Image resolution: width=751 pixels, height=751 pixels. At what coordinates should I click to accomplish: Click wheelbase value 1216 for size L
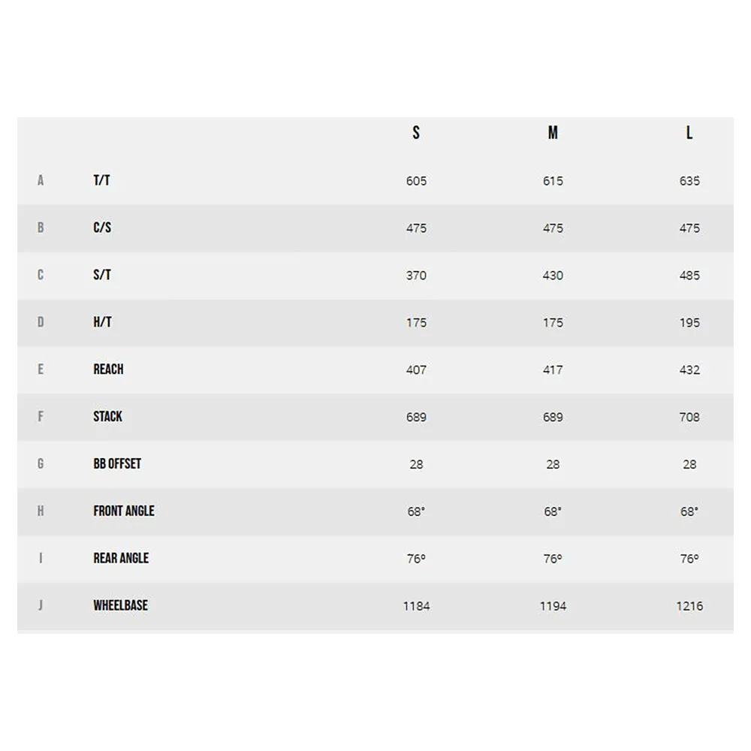click(689, 606)
